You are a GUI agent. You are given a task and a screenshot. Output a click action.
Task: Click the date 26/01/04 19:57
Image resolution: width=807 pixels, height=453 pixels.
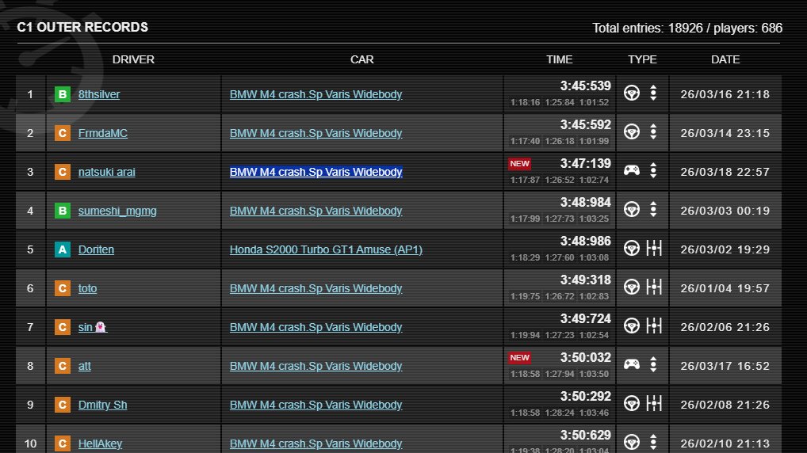[x=725, y=288]
